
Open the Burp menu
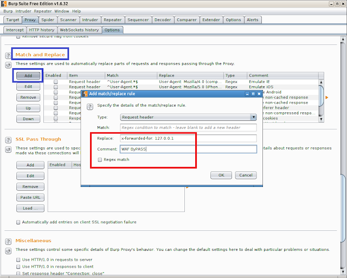coord(8,11)
